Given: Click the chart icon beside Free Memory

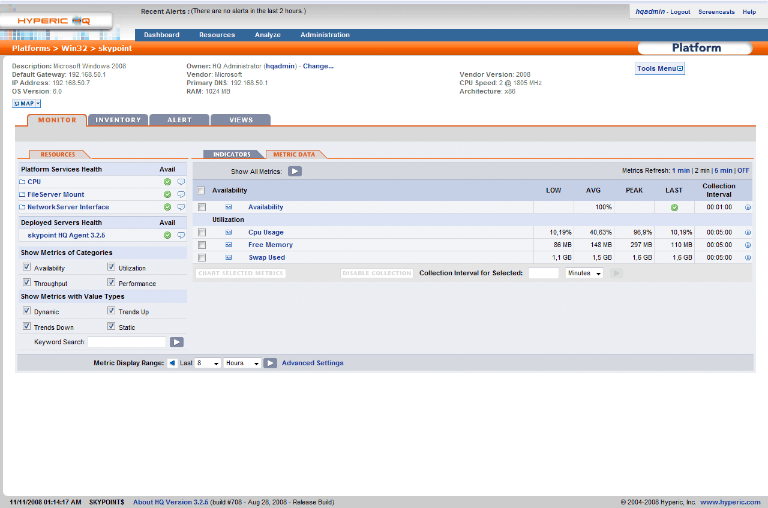Looking at the screenshot, I should coord(229,245).
